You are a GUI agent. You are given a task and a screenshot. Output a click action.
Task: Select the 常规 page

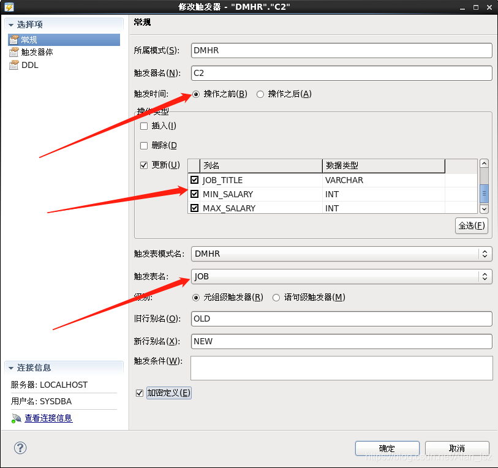64,40
